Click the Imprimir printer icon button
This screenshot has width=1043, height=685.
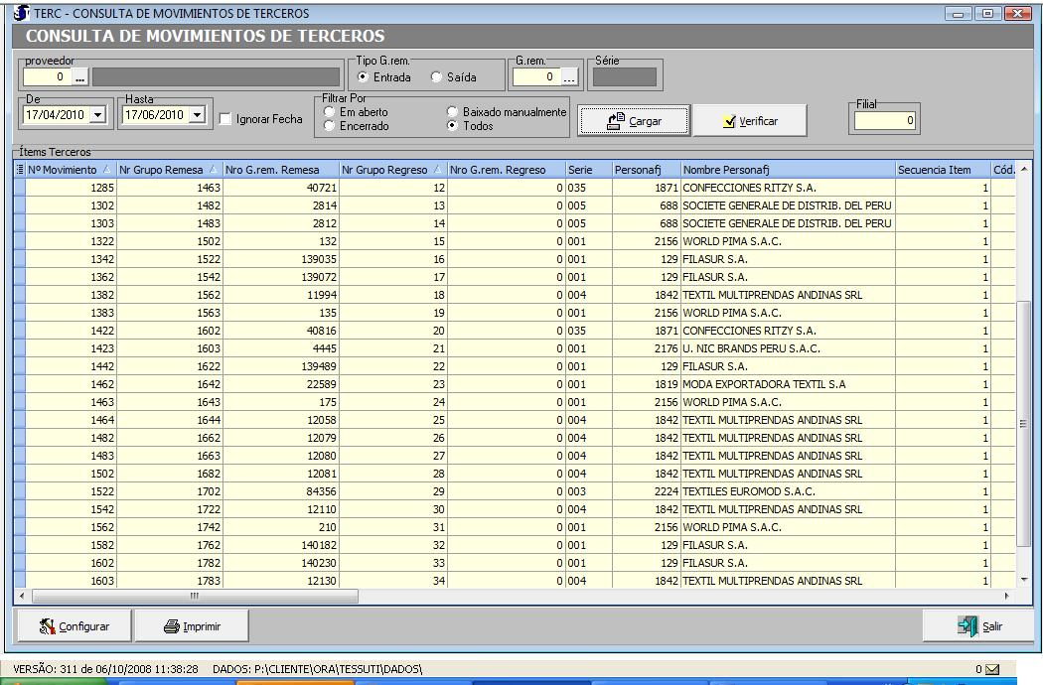click(192, 626)
